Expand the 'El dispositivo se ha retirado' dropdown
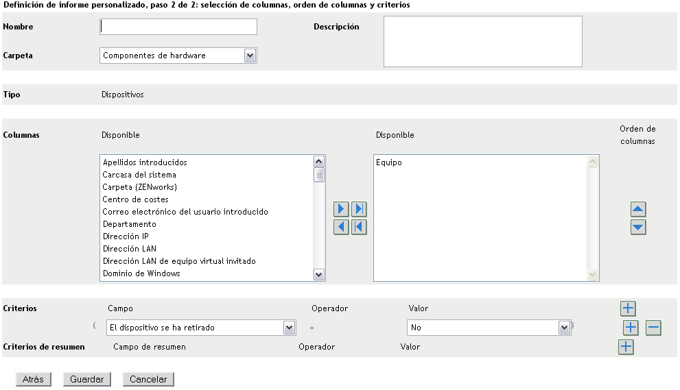Screen dimensions: 680x390 click(x=289, y=328)
